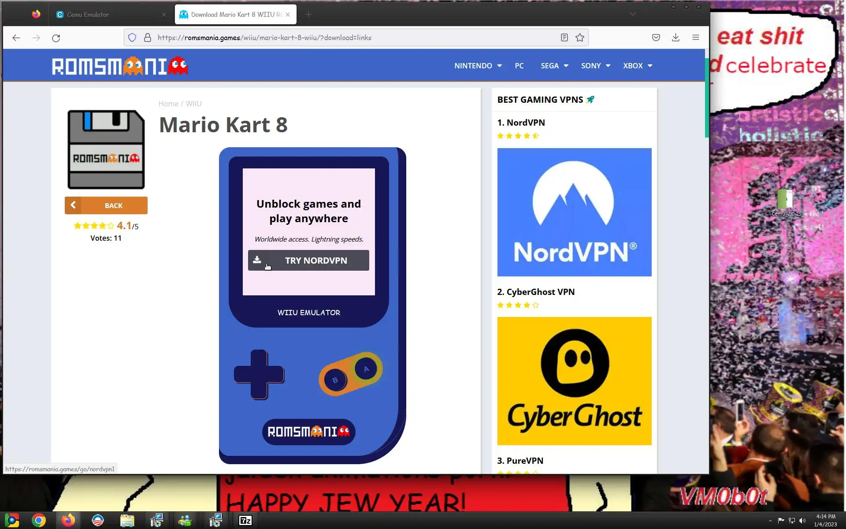The height and width of the screenshot is (529, 846).
Task: Show tracking protection shield info
Action: pyautogui.click(x=132, y=38)
